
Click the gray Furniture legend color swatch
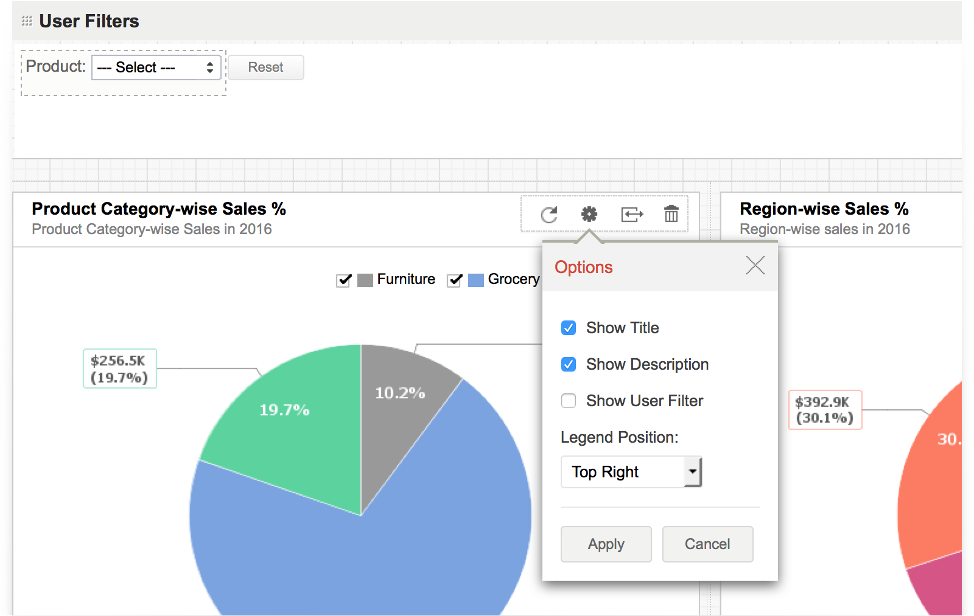(x=365, y=280)
